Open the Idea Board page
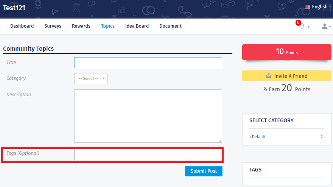The height and width of the screenshot is (187, 333). click(137, 26)
